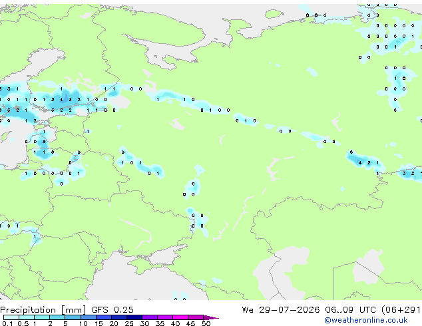This screenshot has width=422, height=326.
Task: Click the 45–50 mm legend color box
Action: (x=196, y=317)
